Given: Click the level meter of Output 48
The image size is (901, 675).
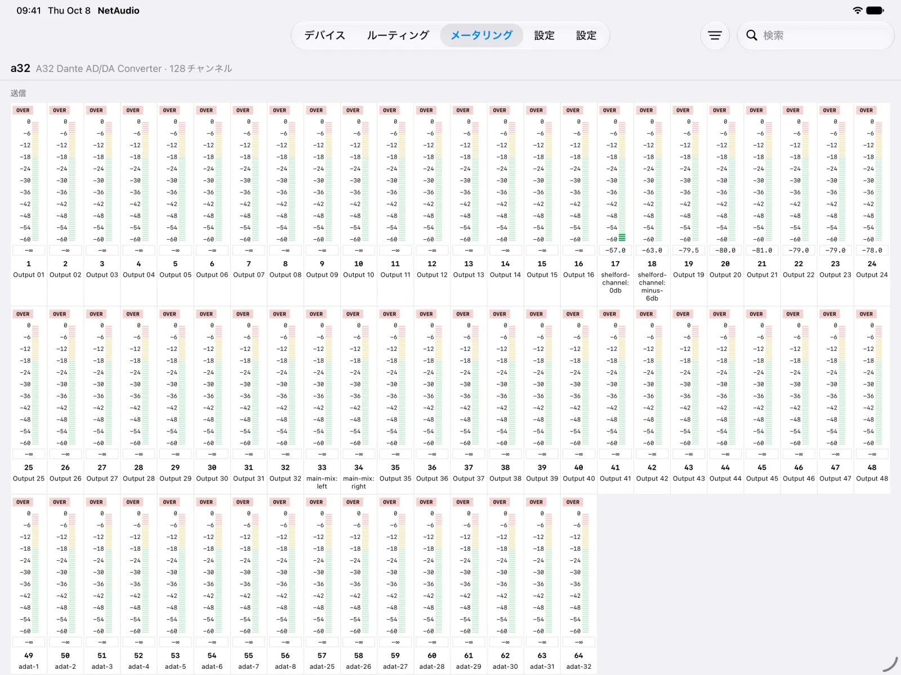Looking at the screenshot, I should [x=879, y=385].
